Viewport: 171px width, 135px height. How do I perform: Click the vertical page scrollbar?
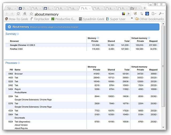[x=163, y=66]
